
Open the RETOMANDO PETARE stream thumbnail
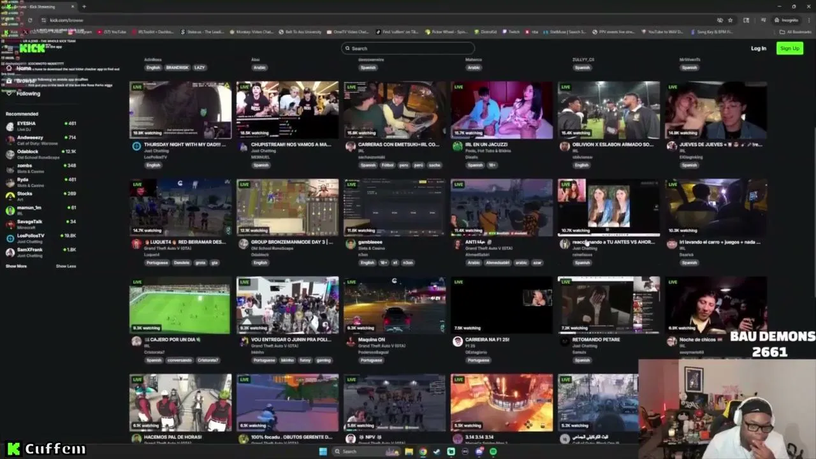609,305
